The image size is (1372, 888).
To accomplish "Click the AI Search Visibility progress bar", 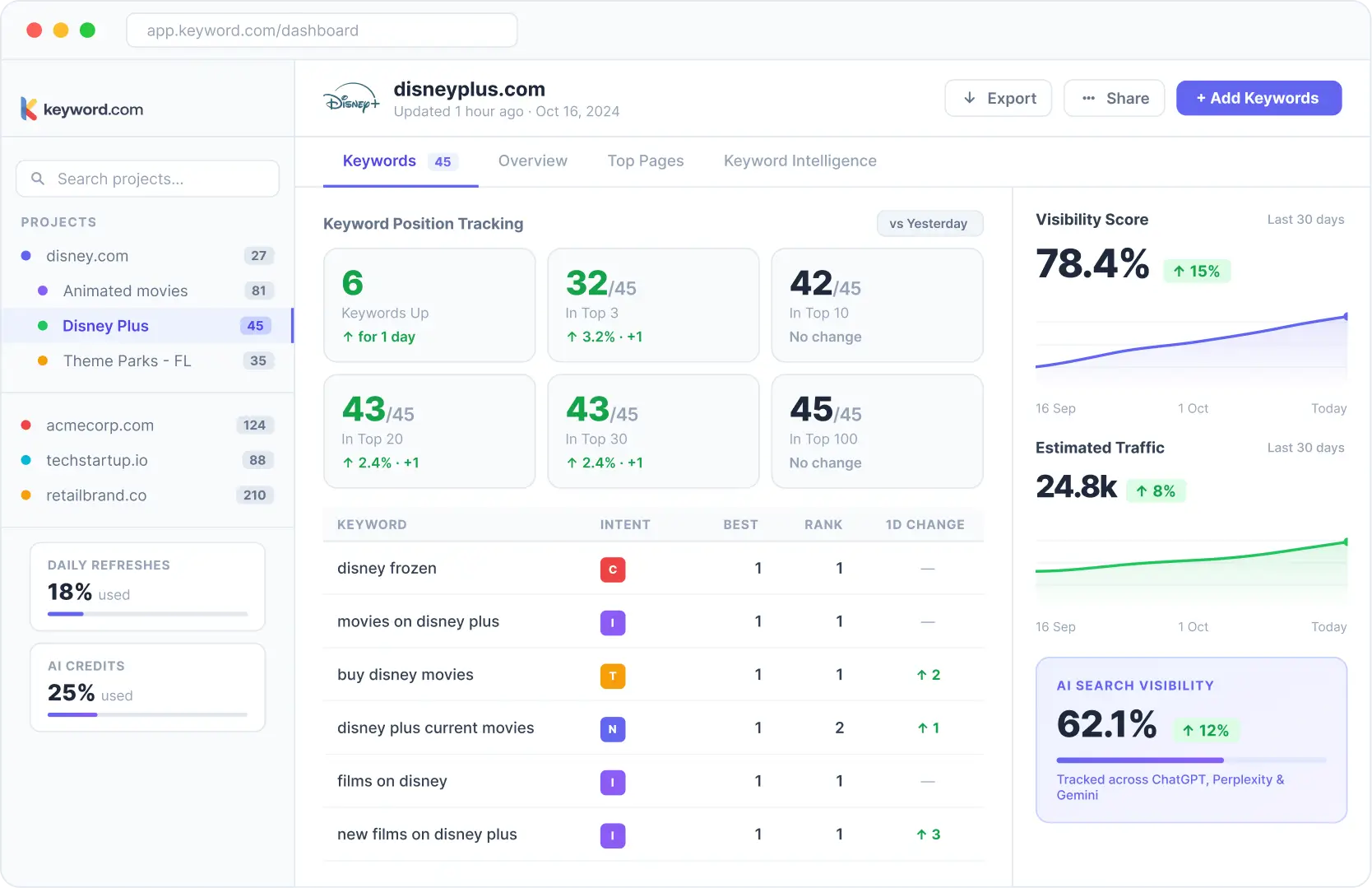I will 1190,760.
